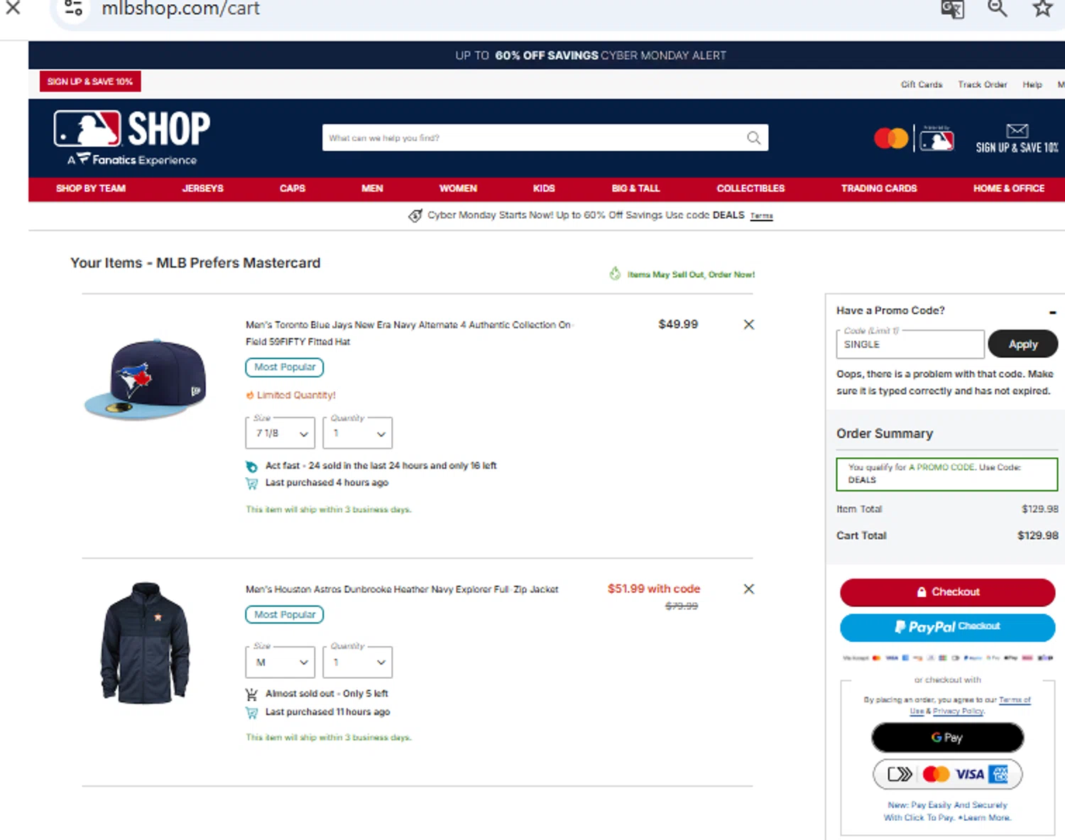Open the Help link
Viewport: 1065px width, 840px height.
click(1032, 84)
